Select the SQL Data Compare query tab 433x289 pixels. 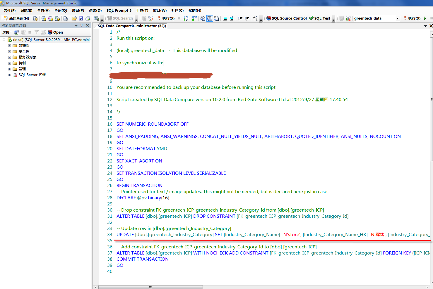coord(132,26)
